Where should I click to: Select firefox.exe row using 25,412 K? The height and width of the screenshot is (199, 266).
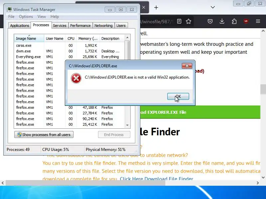pyautogui.click(x=69, y=124)
